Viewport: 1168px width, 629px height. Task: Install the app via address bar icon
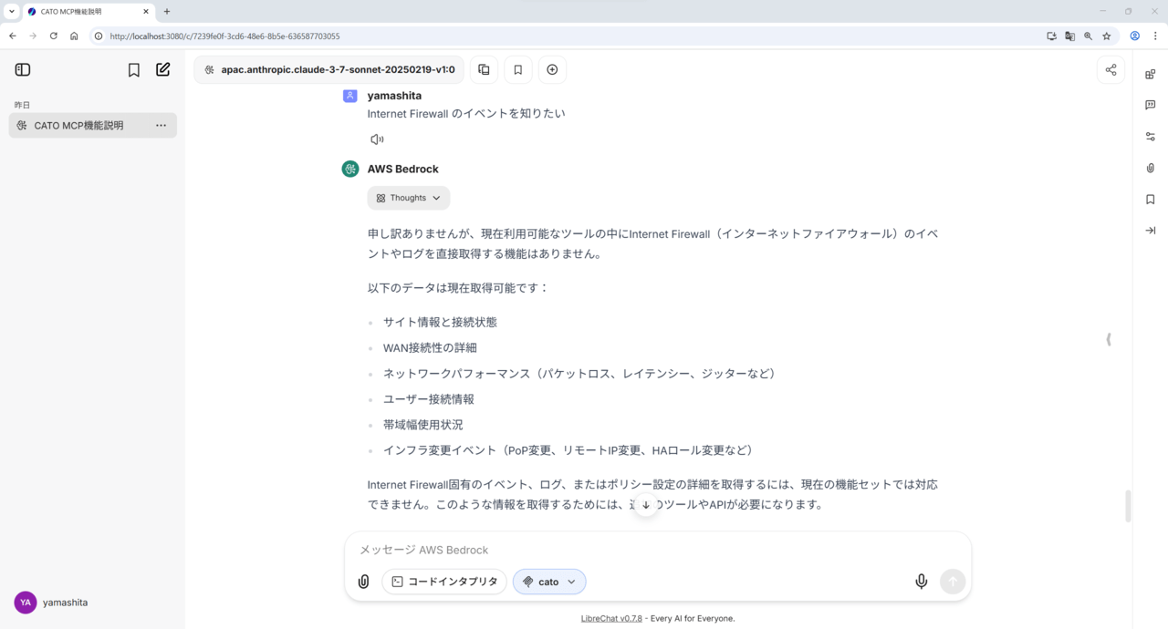1051,36
